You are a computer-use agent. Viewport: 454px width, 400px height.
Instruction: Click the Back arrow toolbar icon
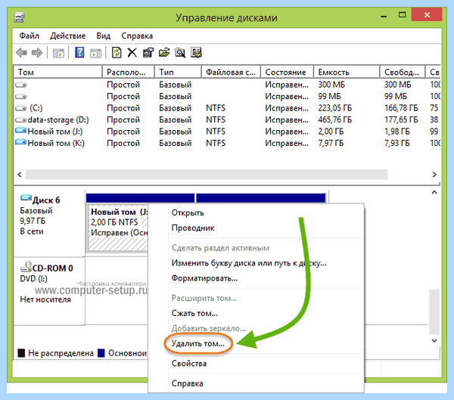coord(21,53)
